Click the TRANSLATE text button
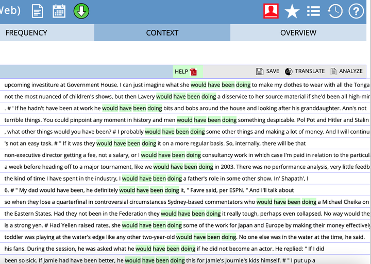Screen dimensions: 371x264 (310, 71)
